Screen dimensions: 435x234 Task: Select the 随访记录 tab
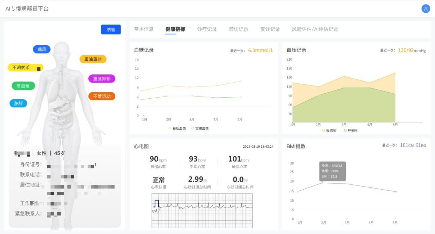click(x=239, y=29)
